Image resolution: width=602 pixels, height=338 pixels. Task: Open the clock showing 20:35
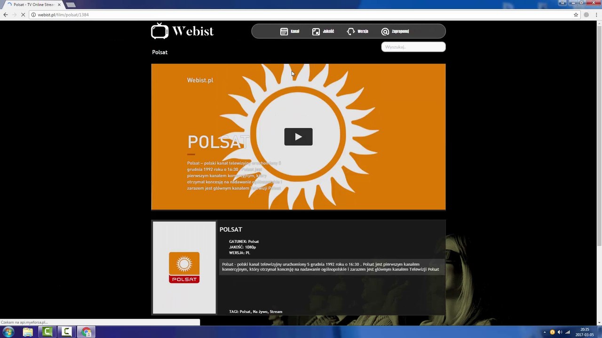pyautogui.click(x=585, y=332)
